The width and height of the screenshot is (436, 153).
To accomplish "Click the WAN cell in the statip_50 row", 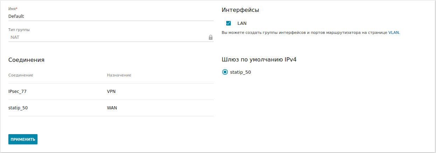I will tap(112, 108).
